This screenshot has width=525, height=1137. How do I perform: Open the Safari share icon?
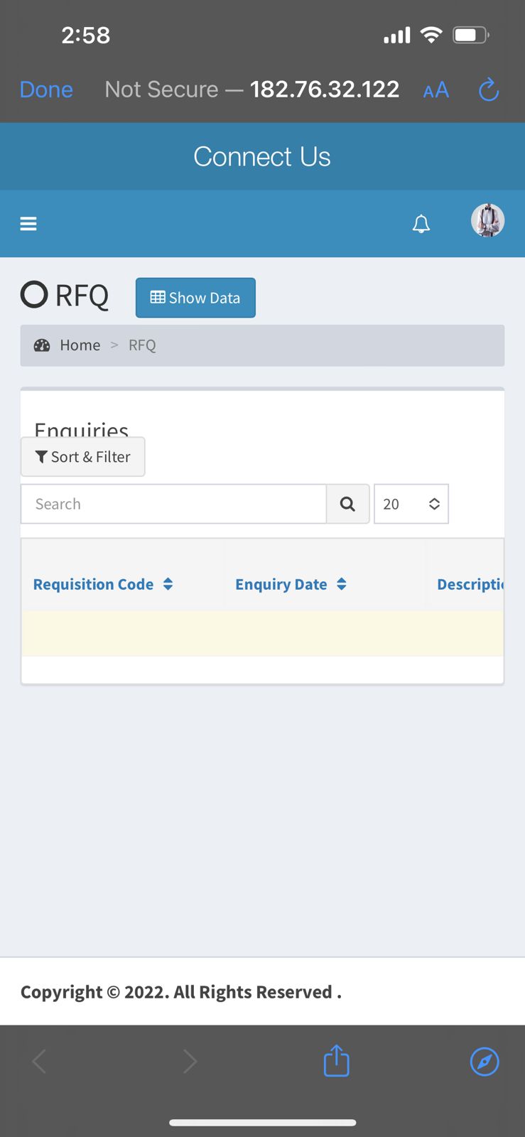click(336, 1061)
